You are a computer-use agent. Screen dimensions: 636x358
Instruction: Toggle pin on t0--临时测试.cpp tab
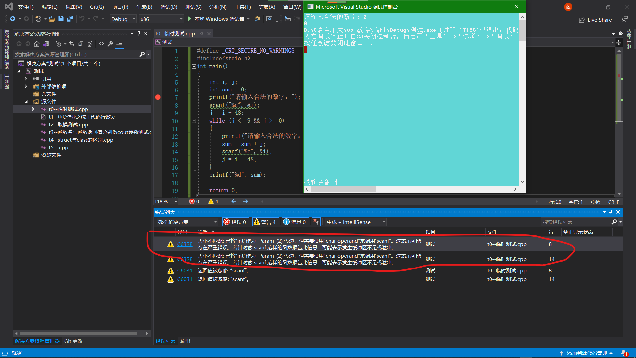pos(201,34)
